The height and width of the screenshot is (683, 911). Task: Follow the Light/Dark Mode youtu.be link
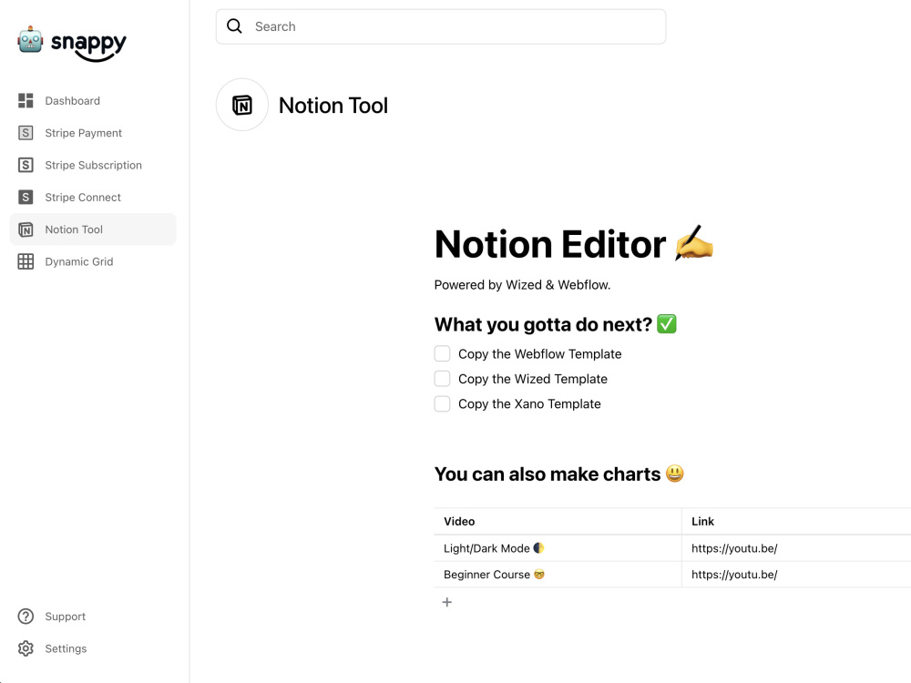(x=734, y=548)
